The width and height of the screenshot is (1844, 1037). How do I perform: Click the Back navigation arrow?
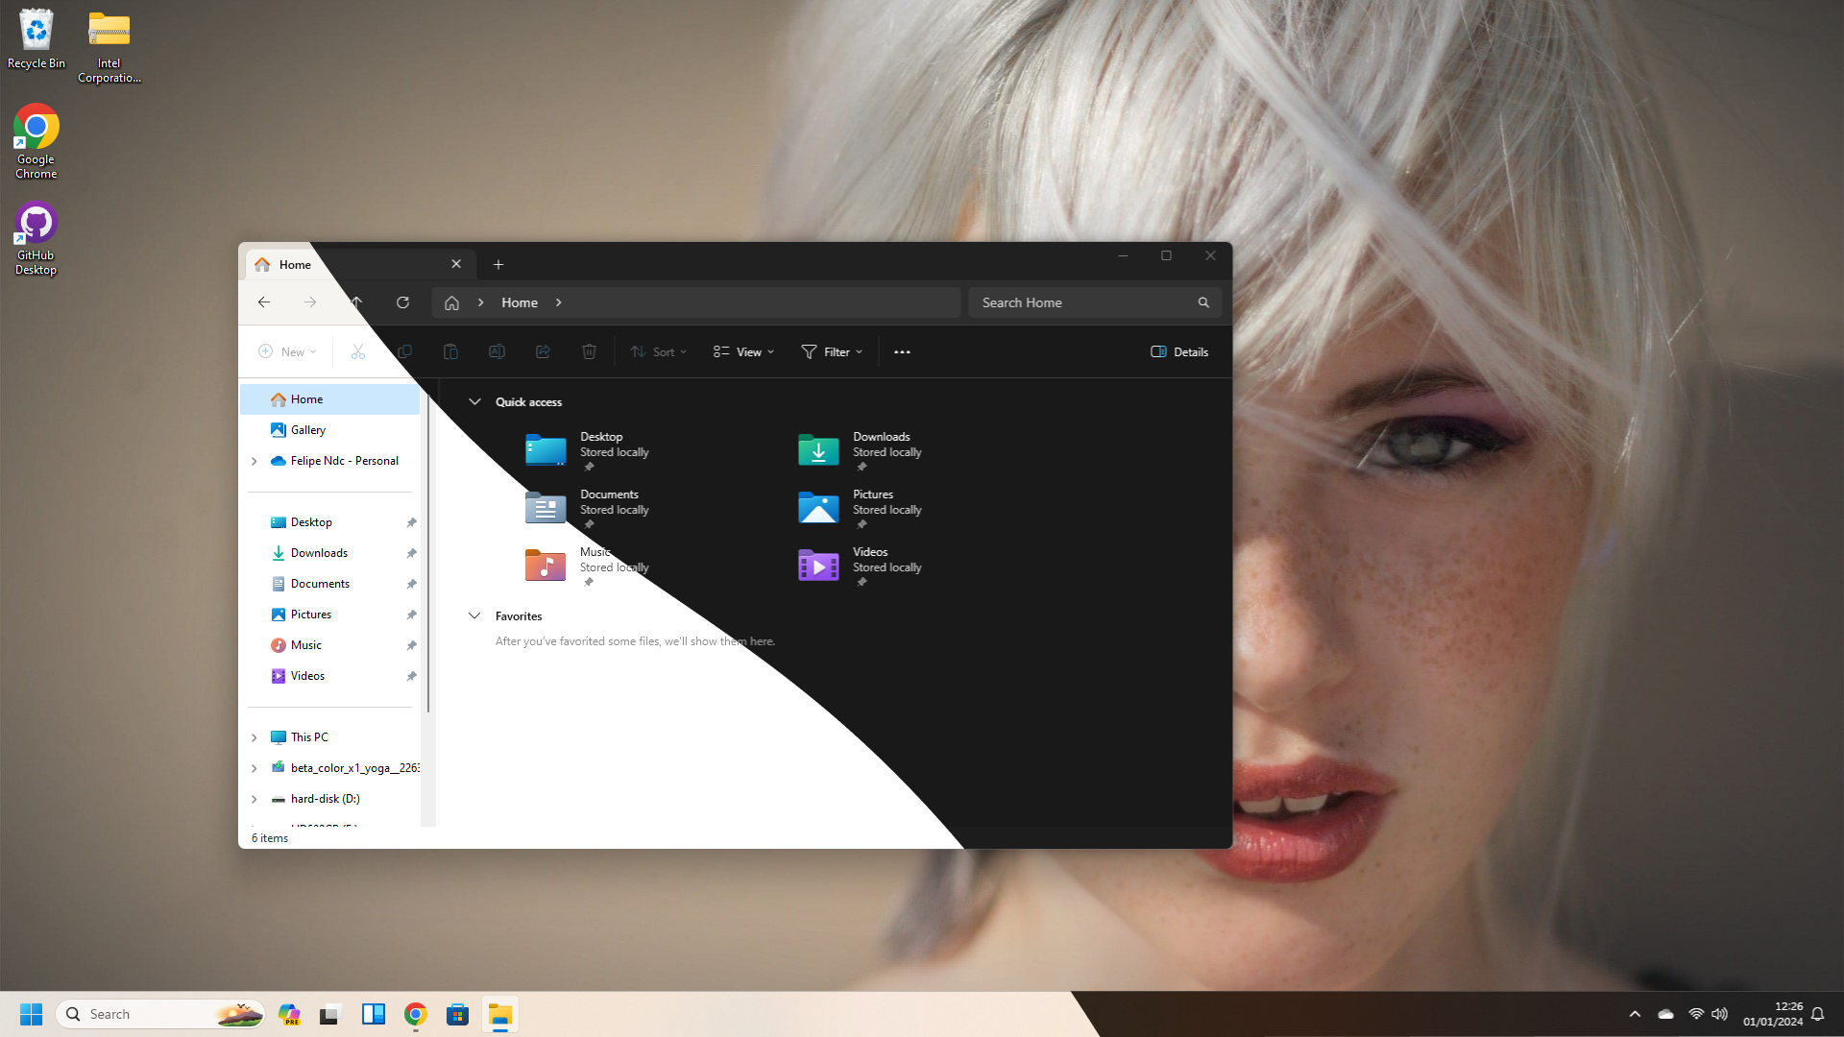point(263,302)
